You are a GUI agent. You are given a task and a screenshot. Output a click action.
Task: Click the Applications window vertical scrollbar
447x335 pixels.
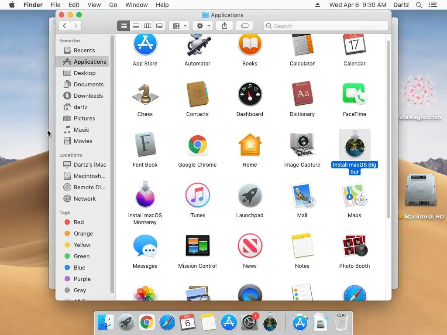388,130
